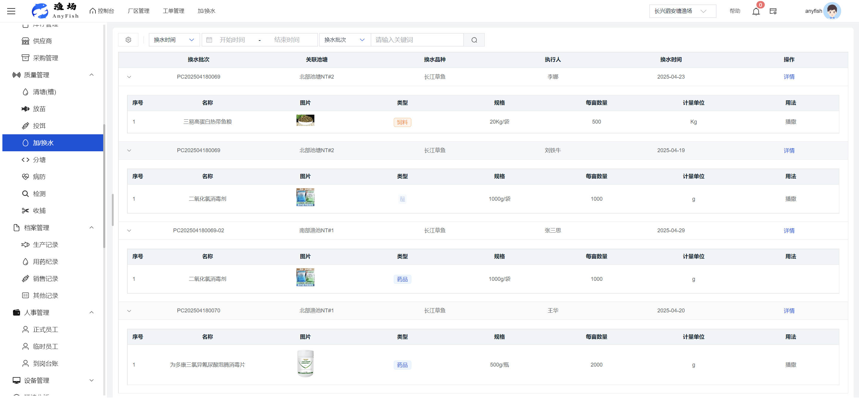Viewport: 859px width, 402px height.
Task: Collapse the PC202504180070 row chevron
Action: click(129, 311)
